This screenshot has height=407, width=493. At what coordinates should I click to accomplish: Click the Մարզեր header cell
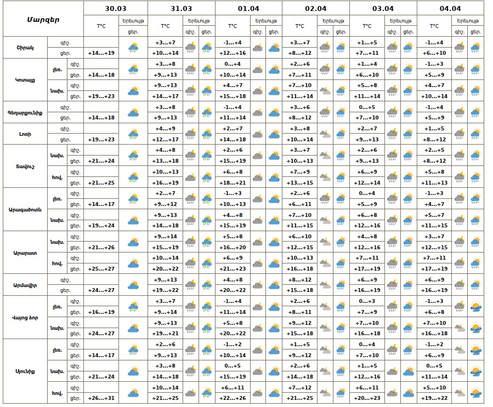tap(43, 19)
